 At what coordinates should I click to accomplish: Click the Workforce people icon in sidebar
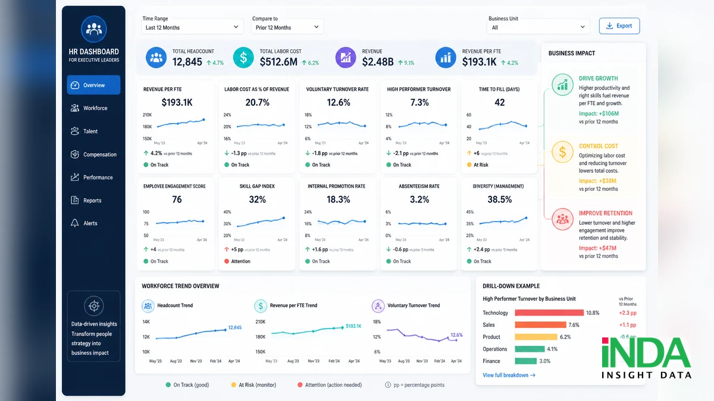coord(75,108)
